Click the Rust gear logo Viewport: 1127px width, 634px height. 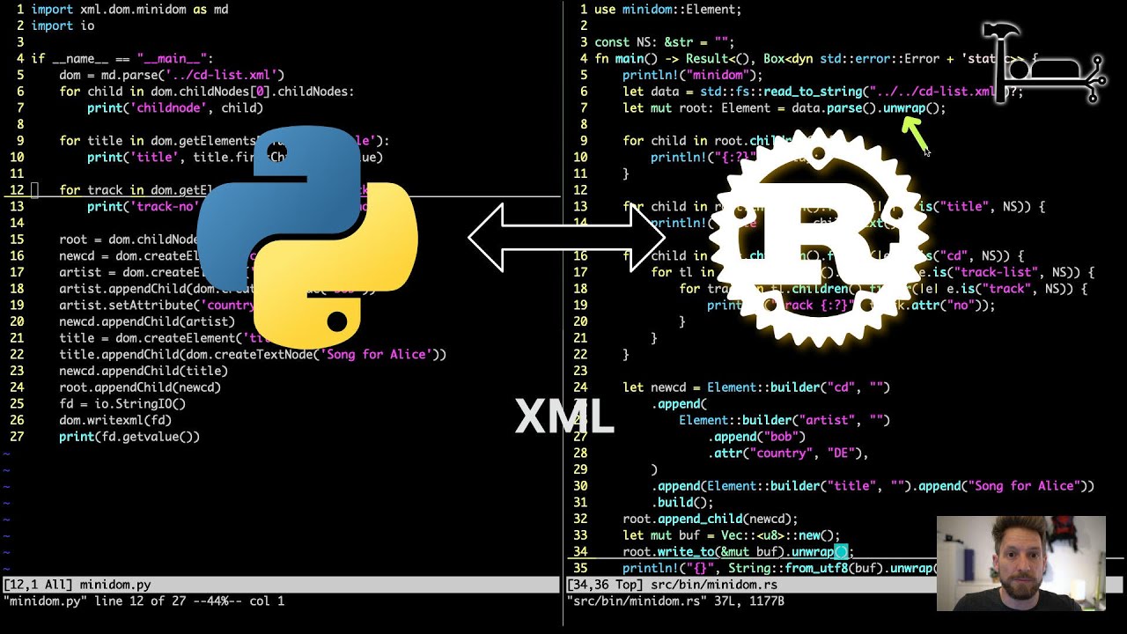click(817, 240)
